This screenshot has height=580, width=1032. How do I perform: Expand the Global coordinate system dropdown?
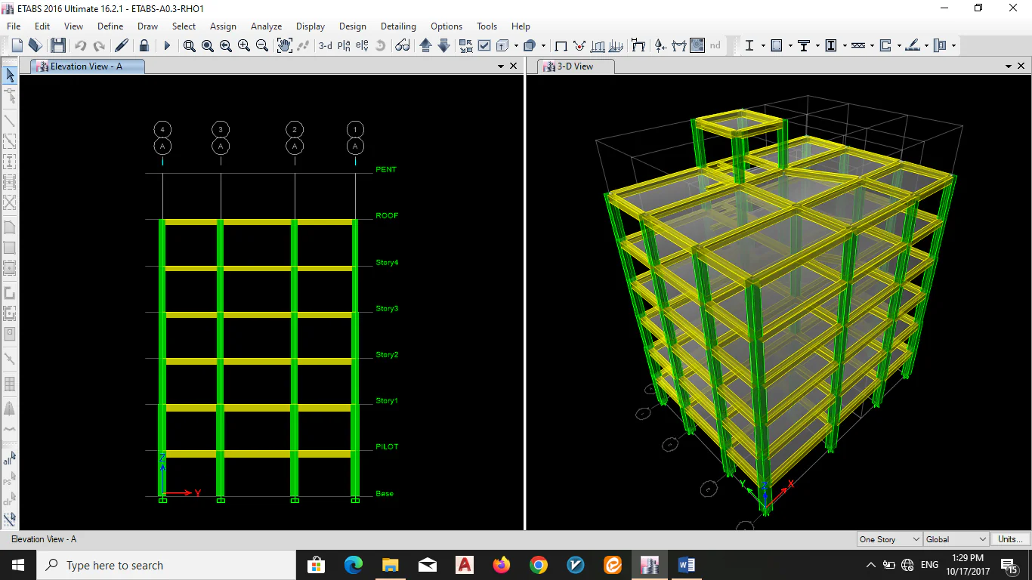point(956,539)
